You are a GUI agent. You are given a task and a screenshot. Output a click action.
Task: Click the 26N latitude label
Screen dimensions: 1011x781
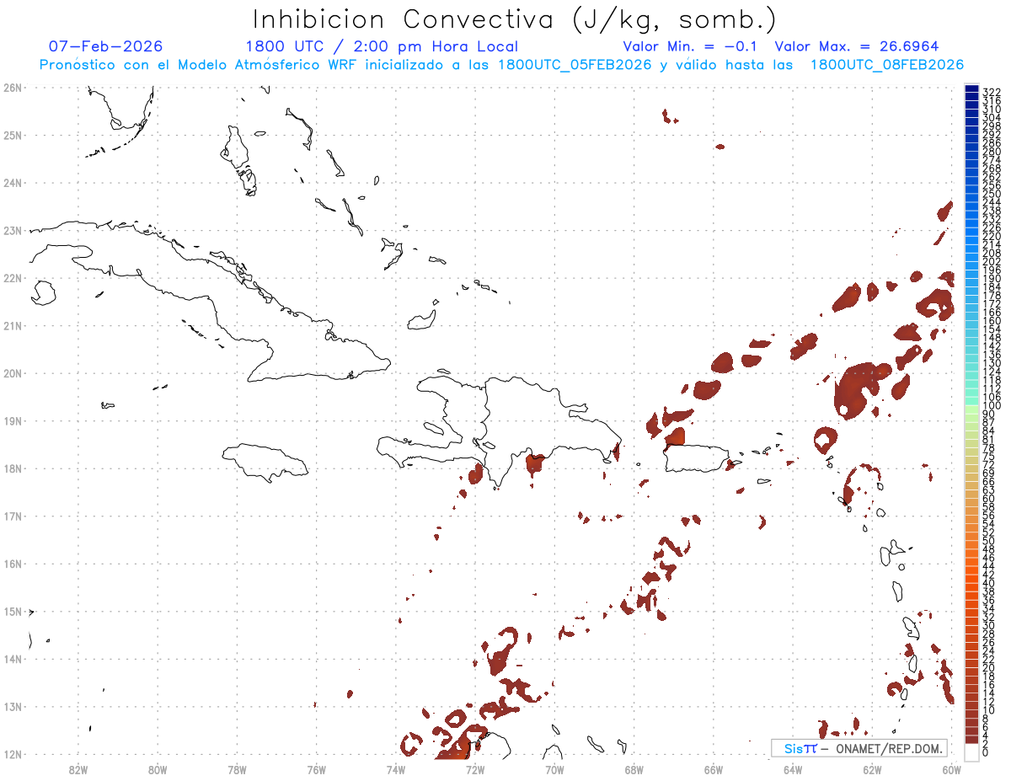pos(12,88)
